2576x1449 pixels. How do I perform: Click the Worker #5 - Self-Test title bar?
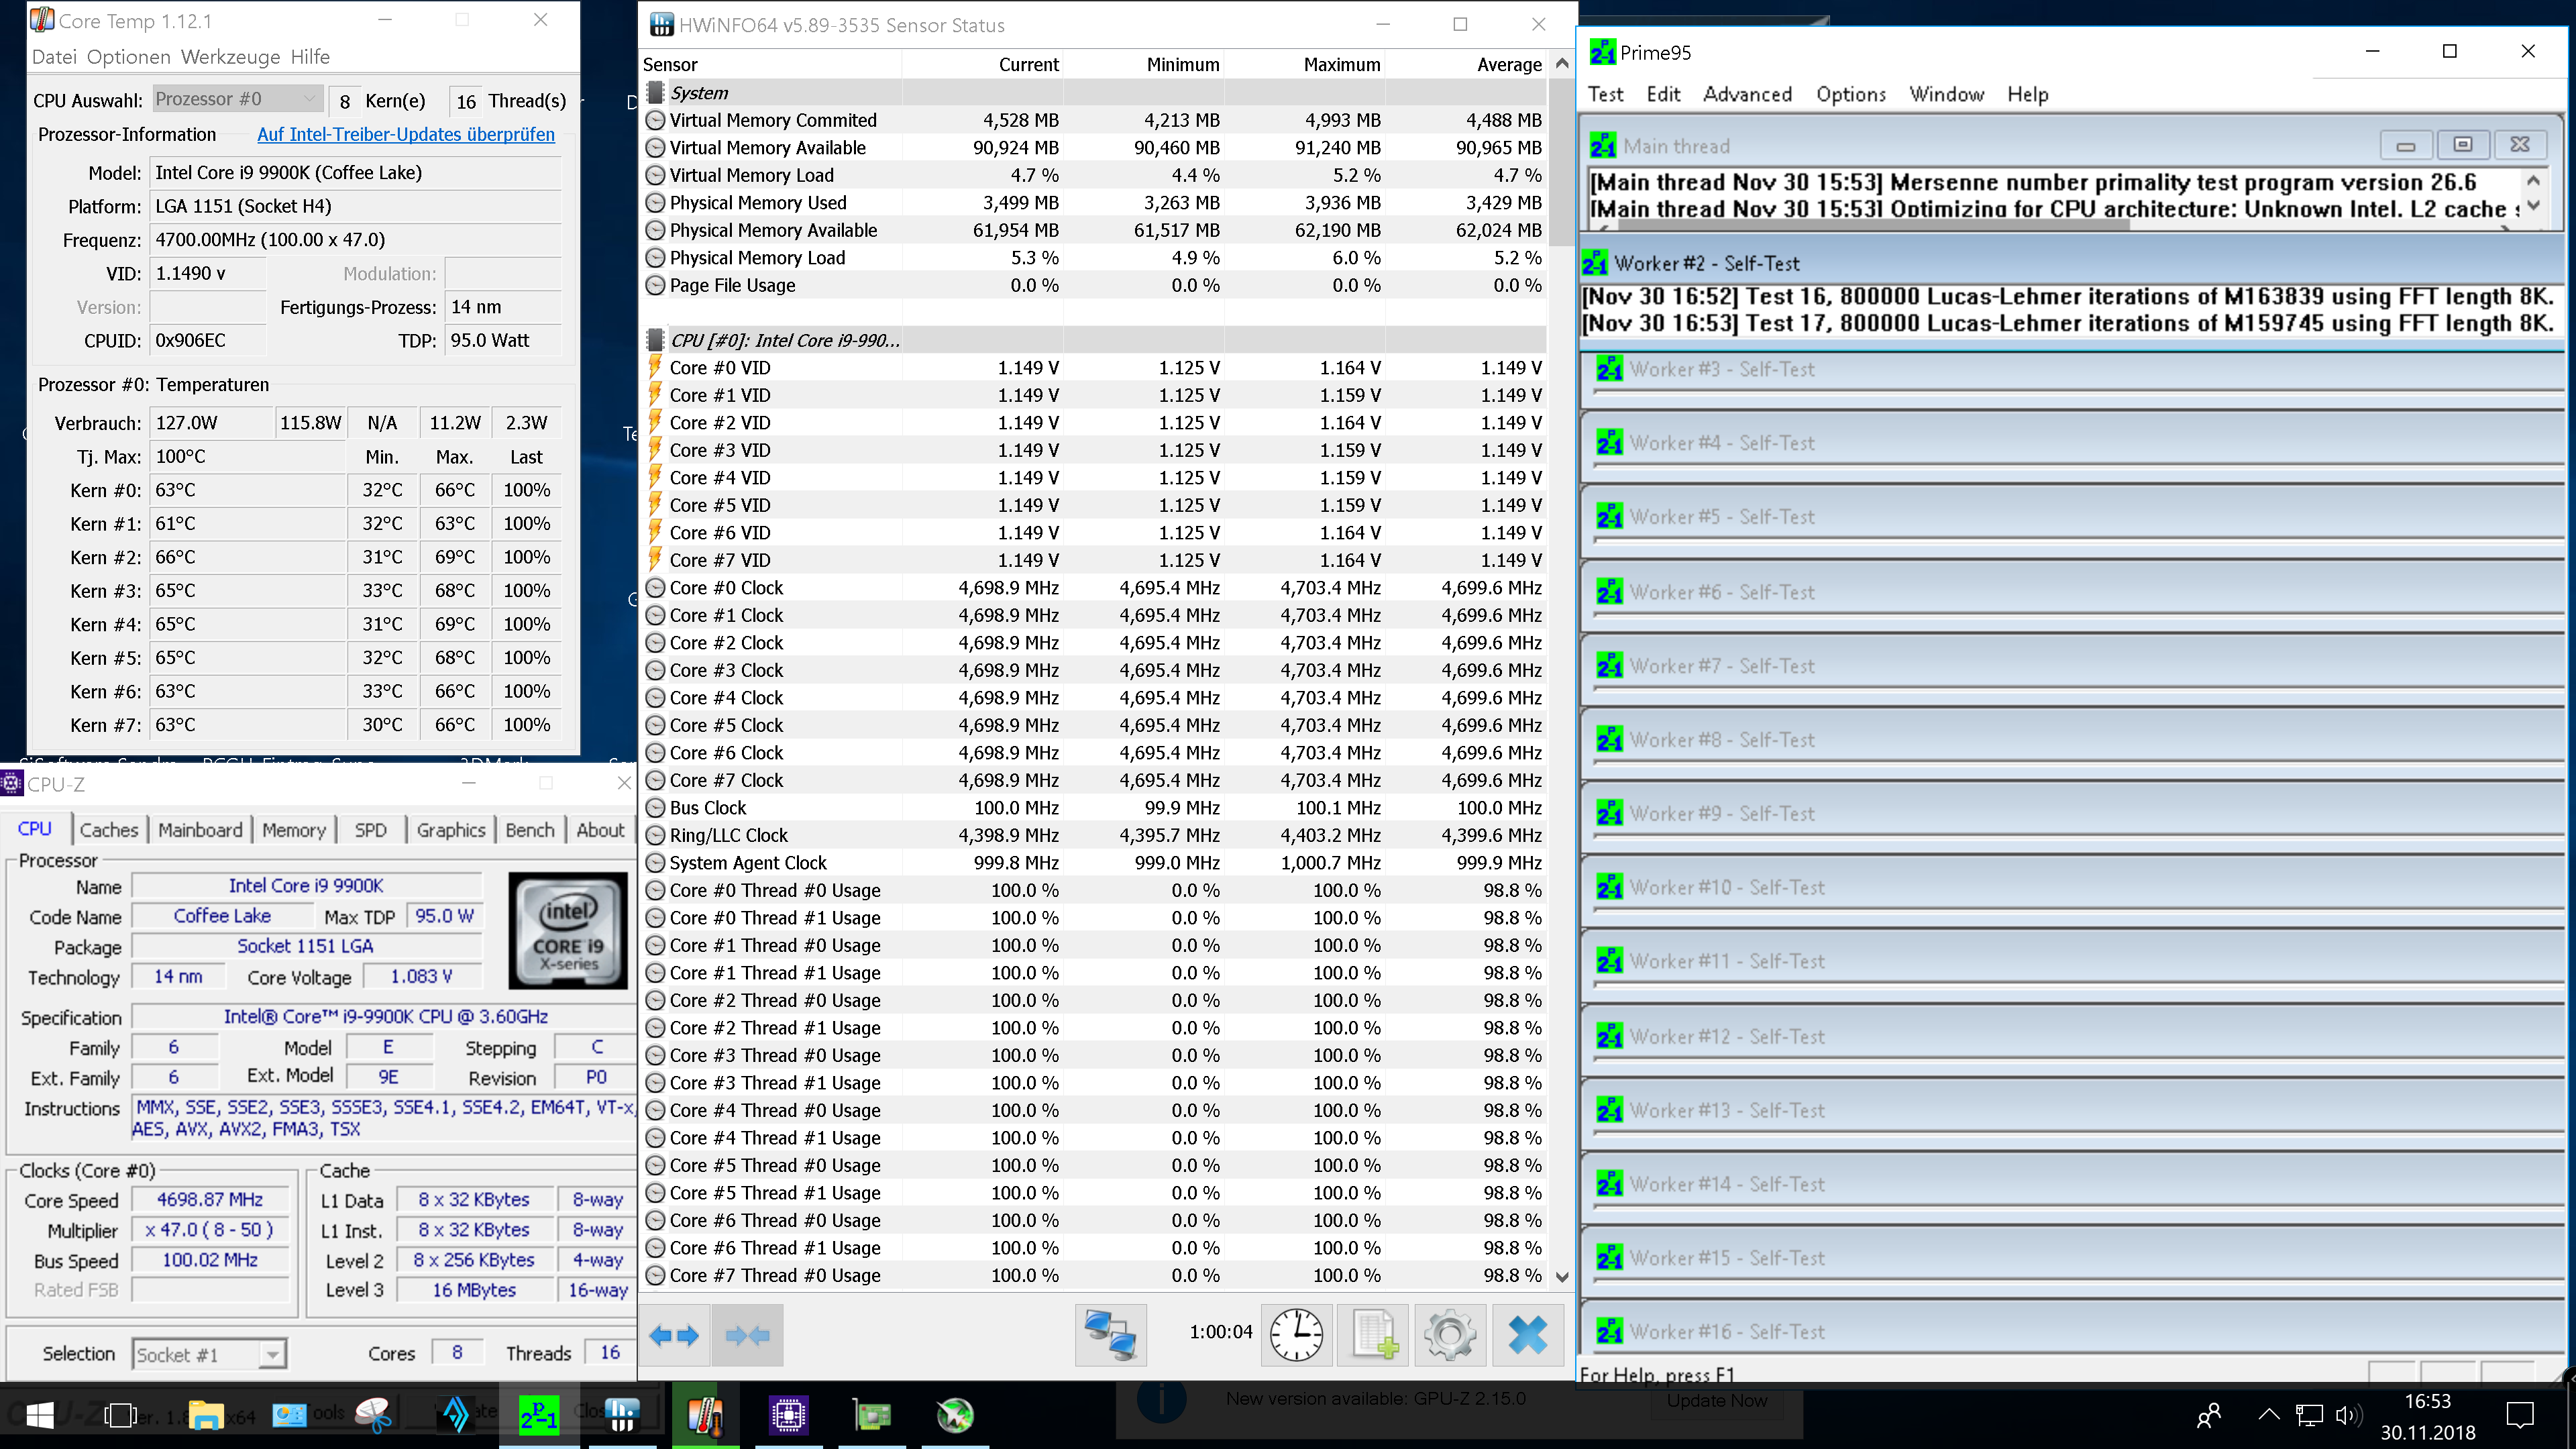tap(2072, 516)
